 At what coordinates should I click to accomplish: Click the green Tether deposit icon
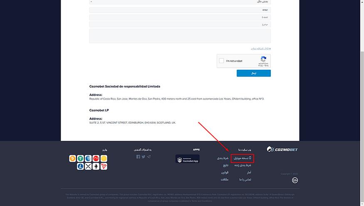(x=80, y=159)
